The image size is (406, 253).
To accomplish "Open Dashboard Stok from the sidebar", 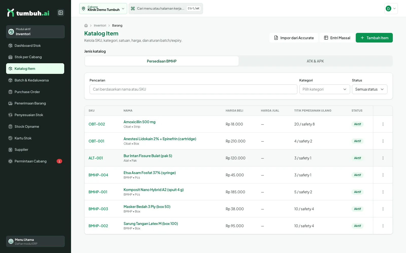I will (35, 46).
